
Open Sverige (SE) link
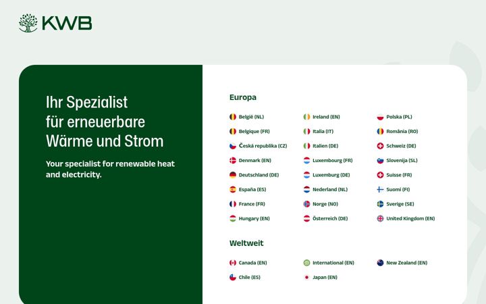(400, 204)
